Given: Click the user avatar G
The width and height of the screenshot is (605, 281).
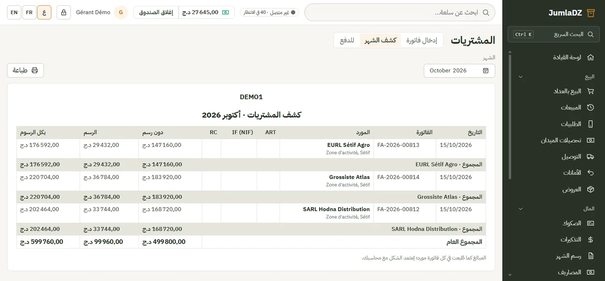Looking at the screenshot, I should pyautogui.click(x=121, y=12).
